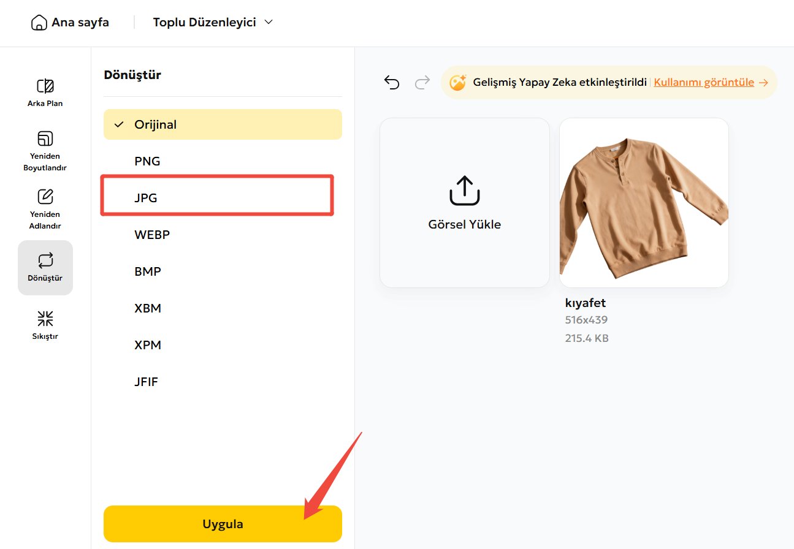Click the upload icon in Görsel Yükle

pyautogui.click(x=464, y=191)
